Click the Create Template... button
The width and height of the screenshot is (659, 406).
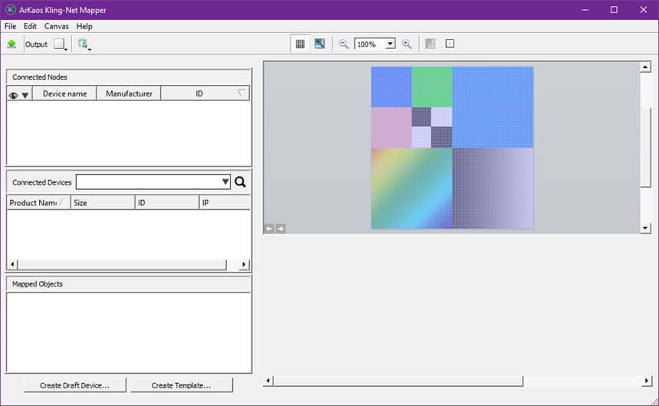click(x=181, y=385)
